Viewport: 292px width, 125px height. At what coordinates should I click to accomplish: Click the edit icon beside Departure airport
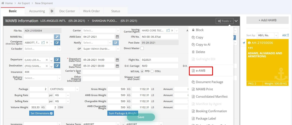click(x=57, y=60)
